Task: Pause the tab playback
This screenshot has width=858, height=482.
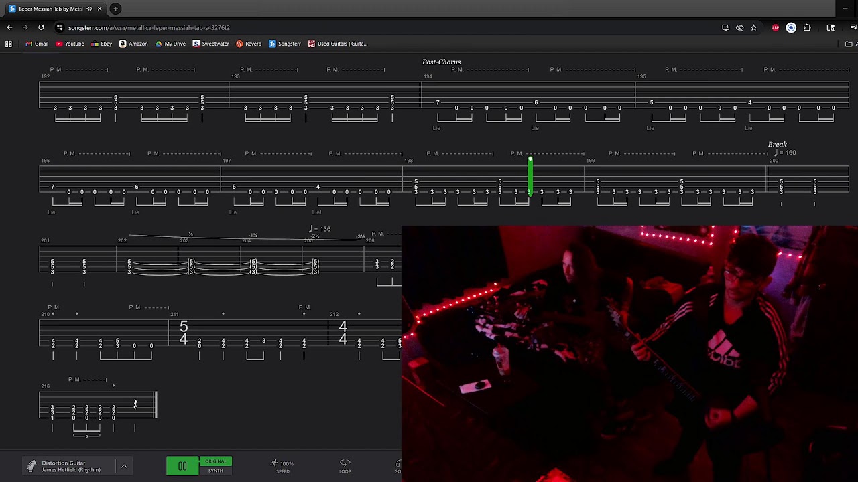Action: (182, 466)
